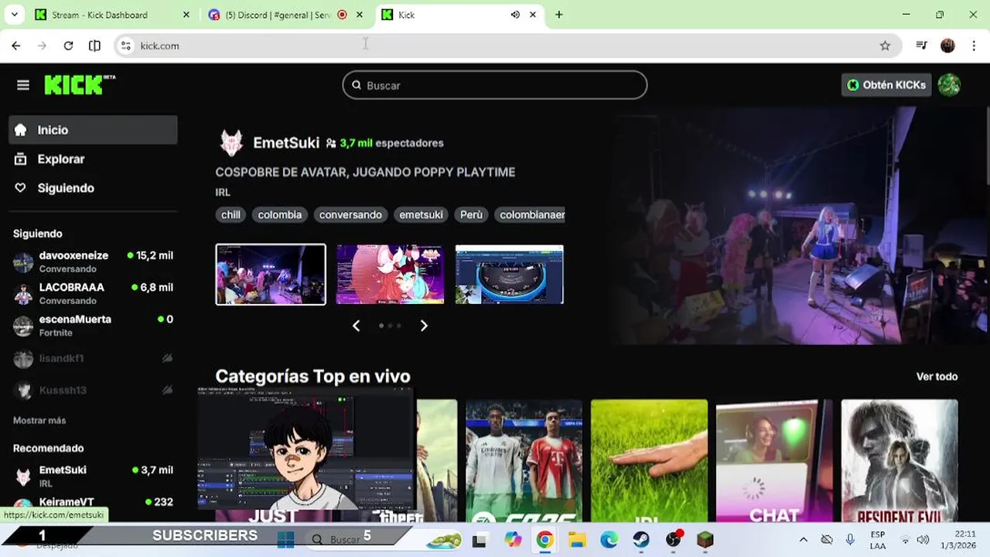Screen dimensions: 990x557
Task: Open media controls icon in Chrome toolbar
Action: coord(921,46)
